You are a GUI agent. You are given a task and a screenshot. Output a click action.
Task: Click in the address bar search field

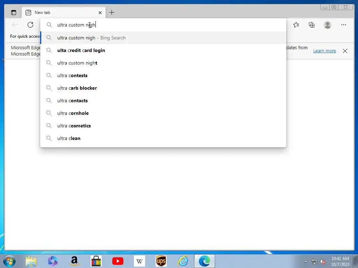163,25
